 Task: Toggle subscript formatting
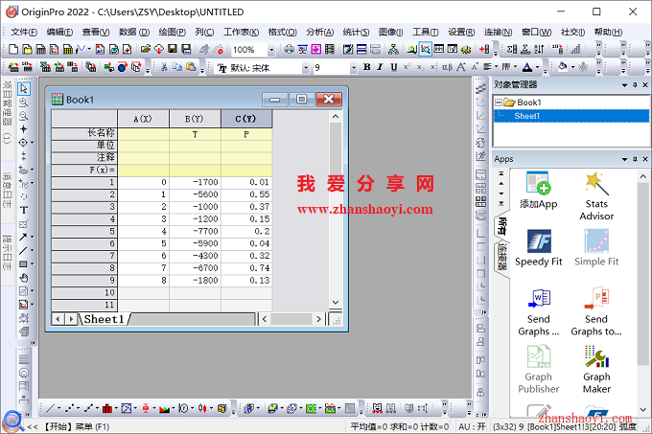coord(420,67)
